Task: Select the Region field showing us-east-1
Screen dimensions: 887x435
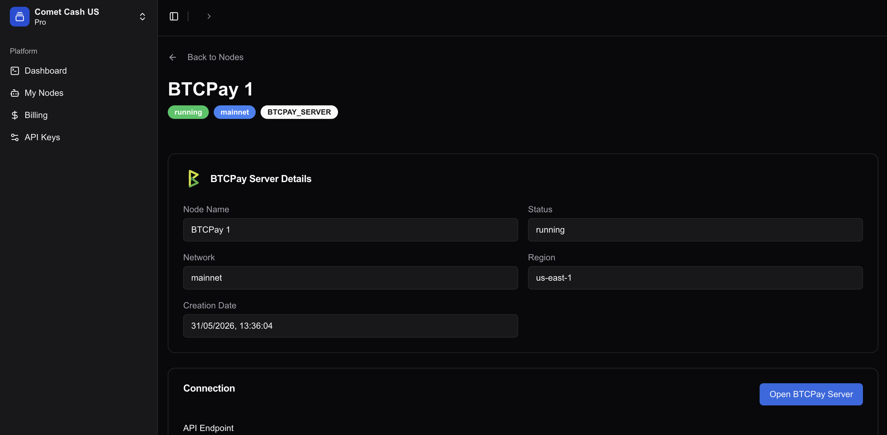Action: 695,278
